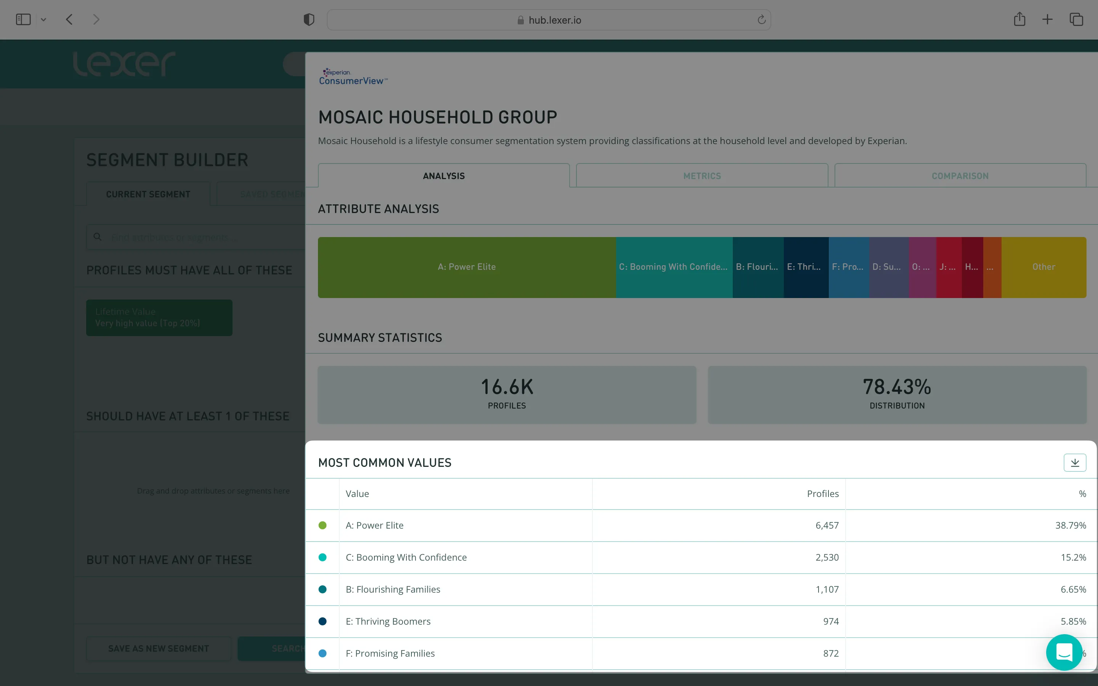Screen dimensions: 1098x686
Task: Click the yellow Other bar segment
Action: (1043, 267)
